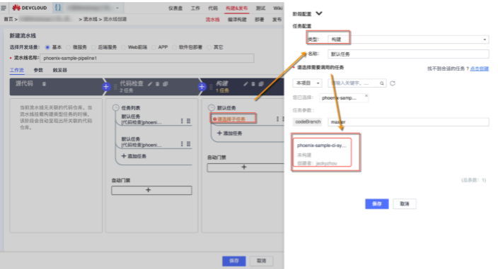This screenshot has width=498, height=269.
Task: Select the 其它 scenario radio button
Action: pyautogui.click(x=209, y=47)
